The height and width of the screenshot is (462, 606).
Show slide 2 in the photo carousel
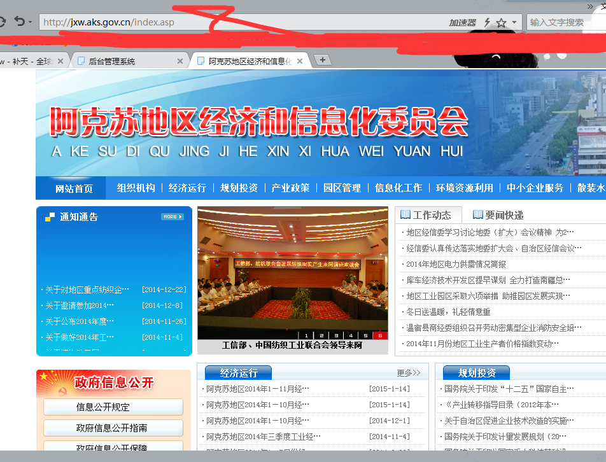click(321, 335)
